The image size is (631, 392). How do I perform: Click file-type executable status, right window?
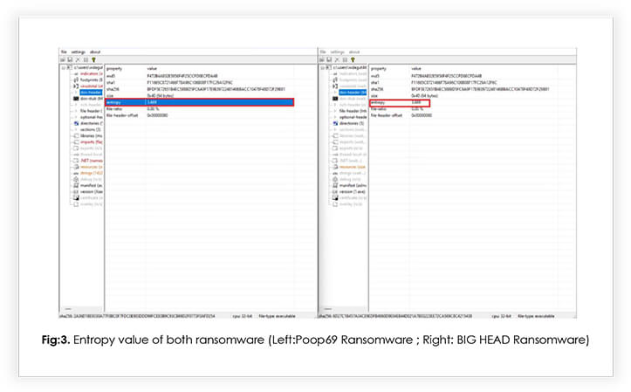click(536, 316)
